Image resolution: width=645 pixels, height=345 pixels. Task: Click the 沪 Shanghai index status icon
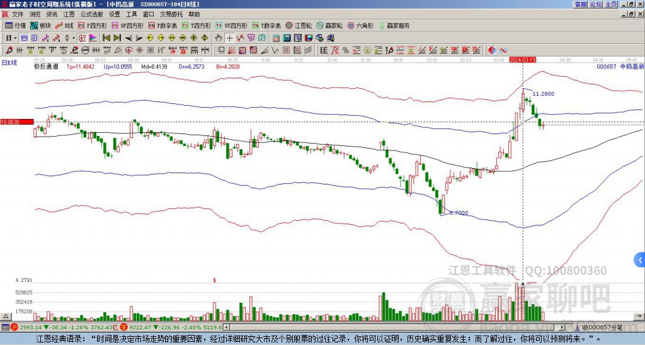tap(14, 327)
